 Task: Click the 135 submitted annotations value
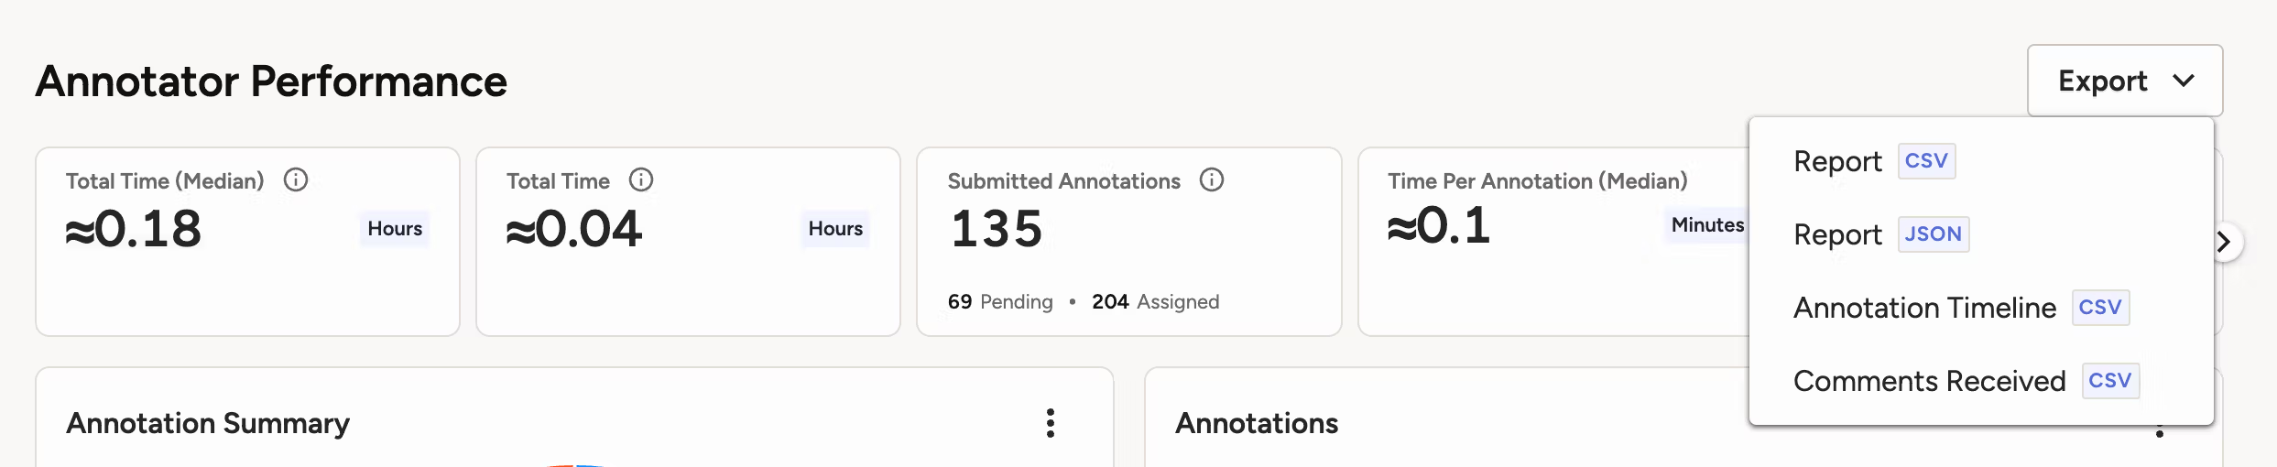[997, 228]
